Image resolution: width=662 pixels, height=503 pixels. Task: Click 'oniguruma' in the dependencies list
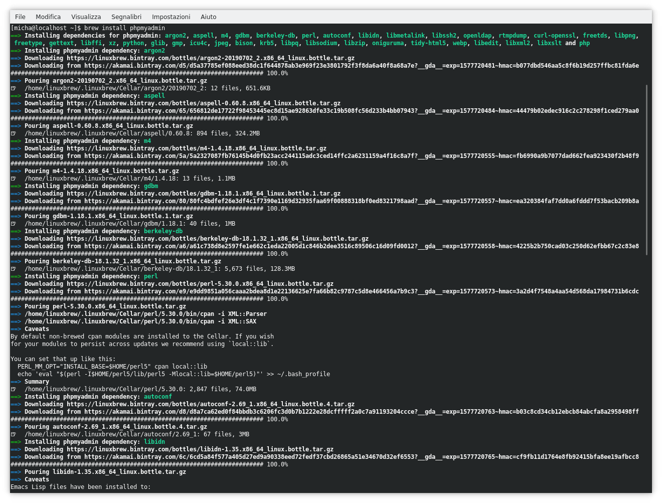pos(388,43)
